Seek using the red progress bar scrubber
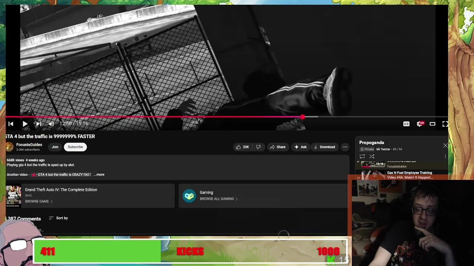Screen dimensions: 474x266 point(303,117)
